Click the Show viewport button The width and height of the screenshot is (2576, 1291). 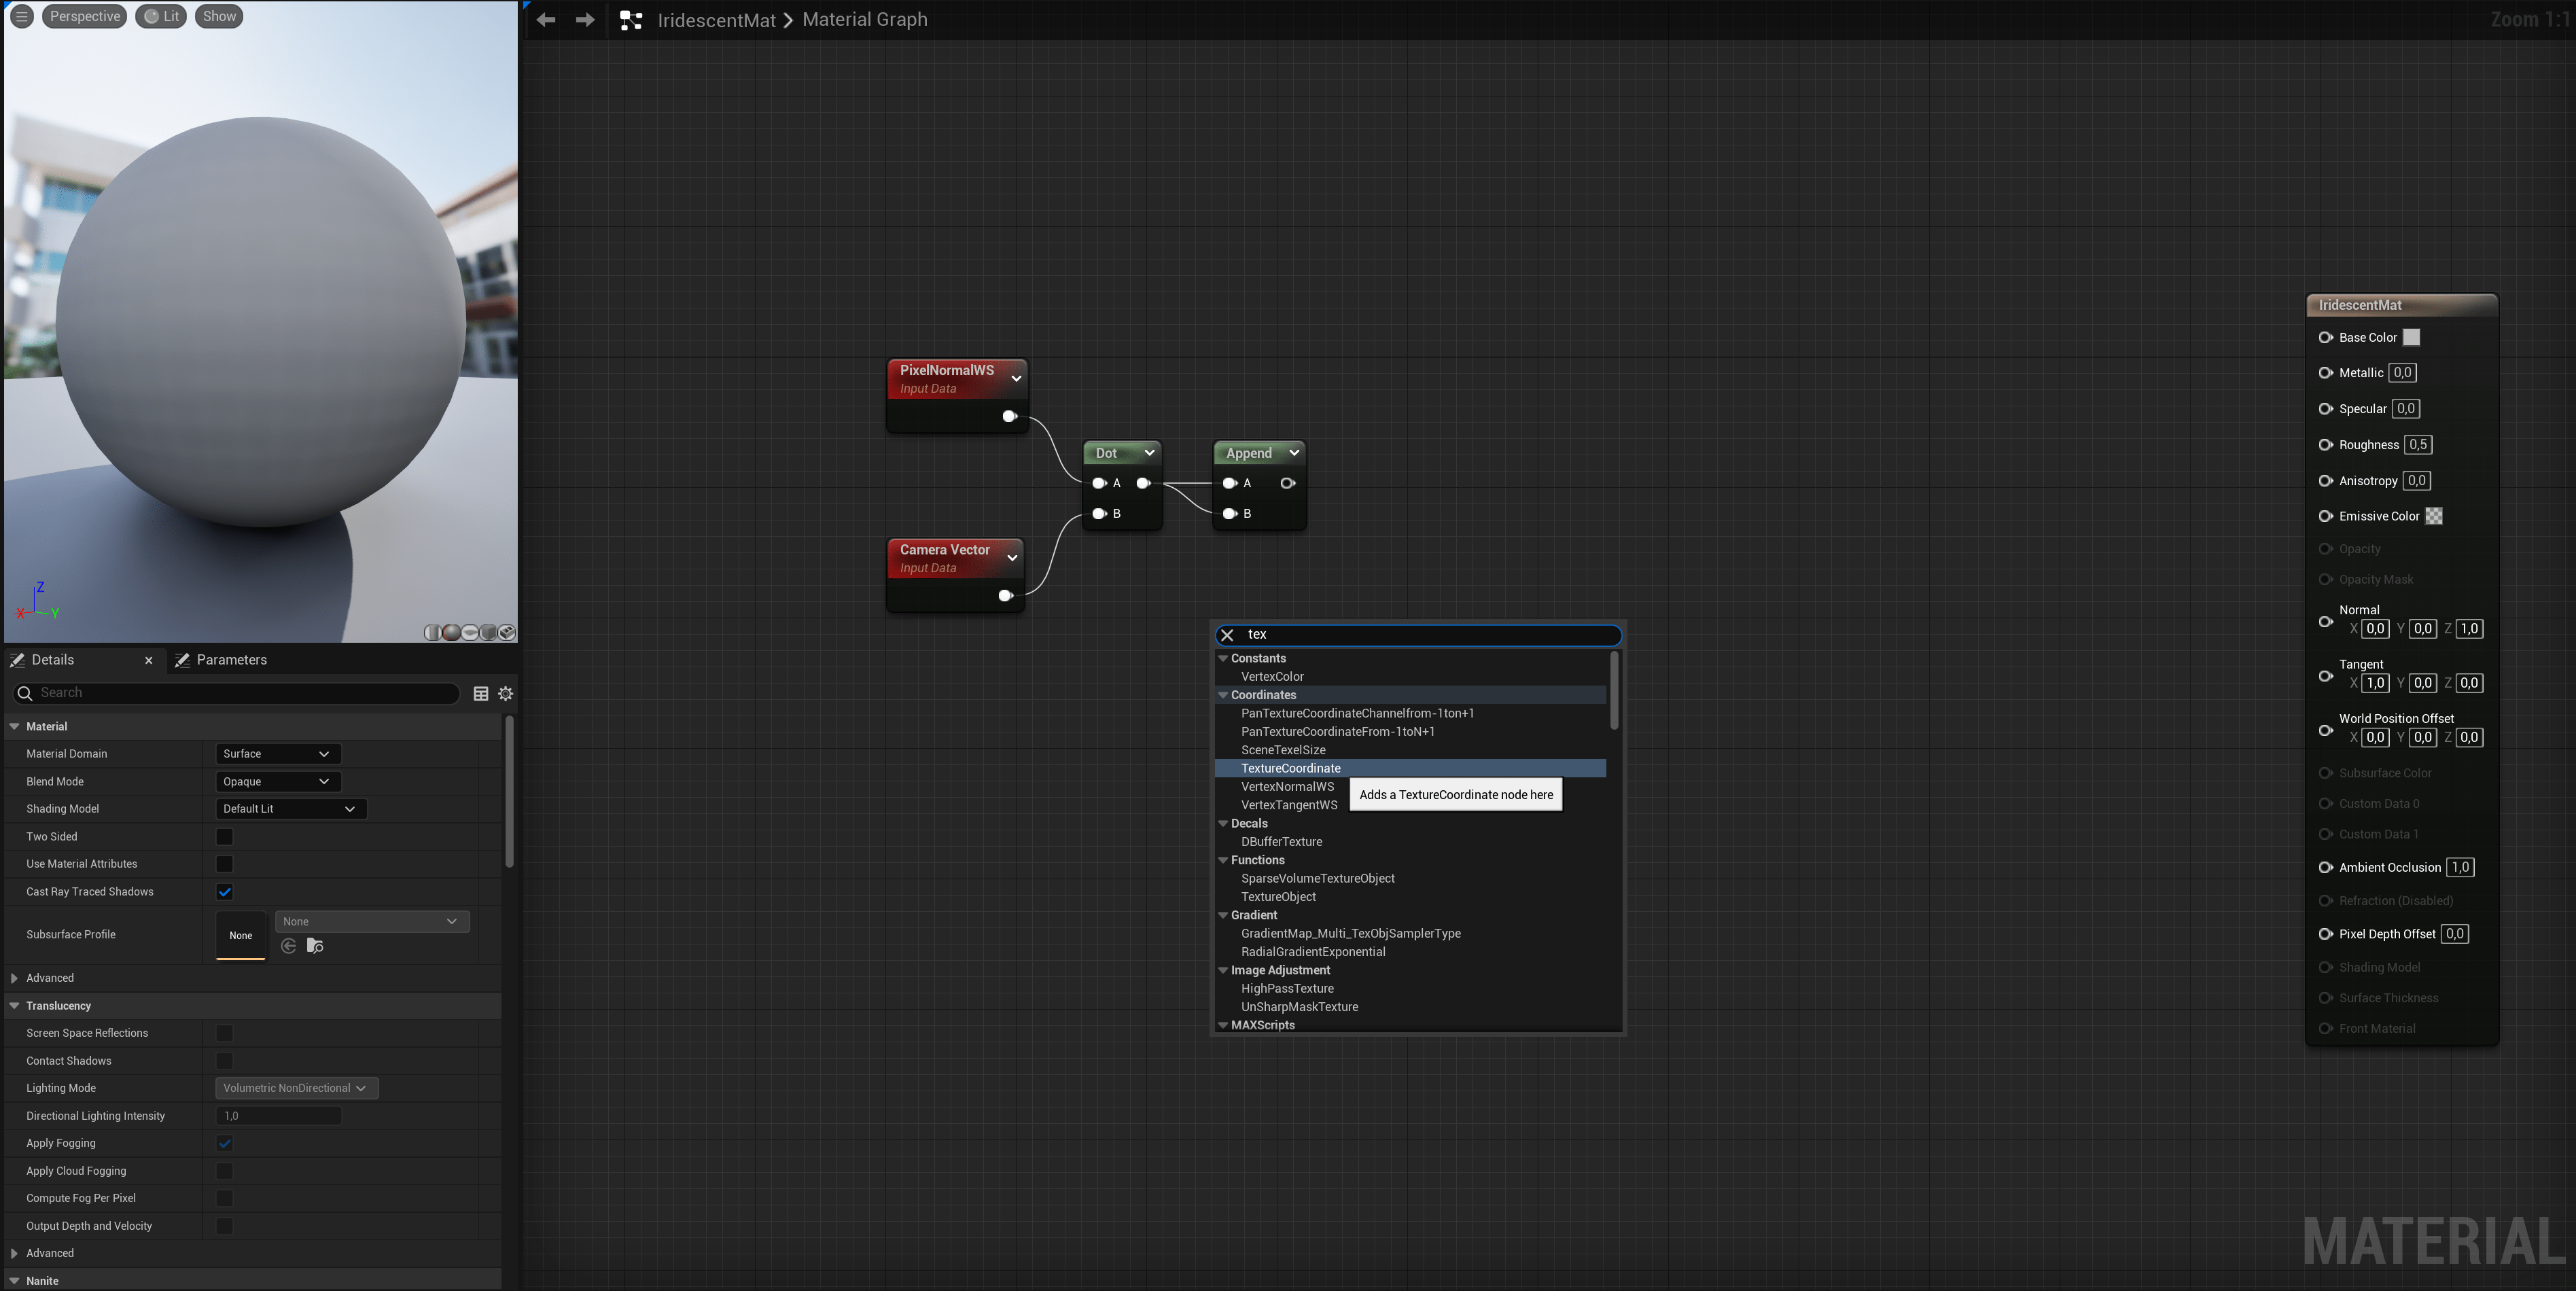(x=219, y=16)
